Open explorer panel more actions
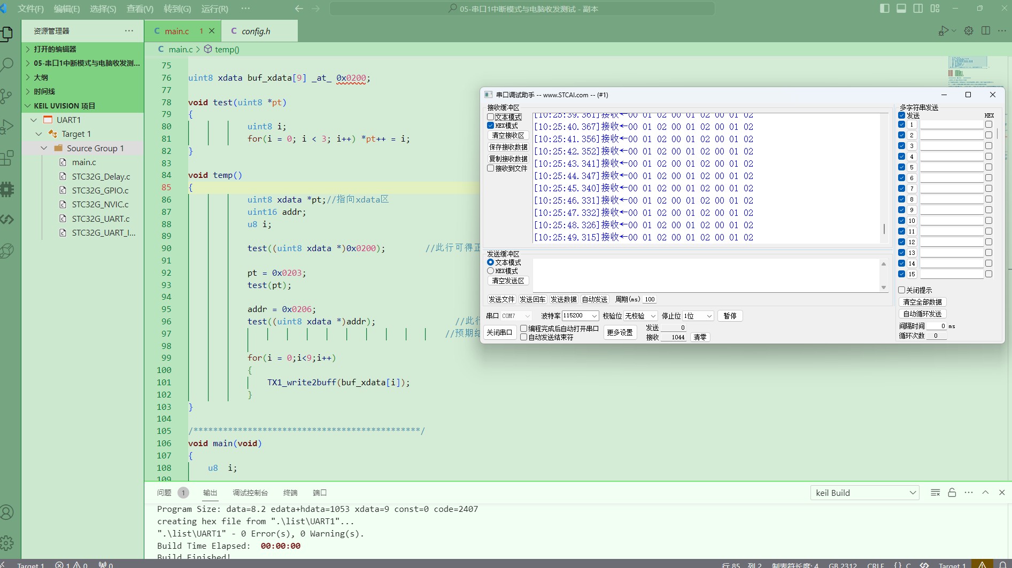The image size is (1012, 568). [x=129, y=31]
